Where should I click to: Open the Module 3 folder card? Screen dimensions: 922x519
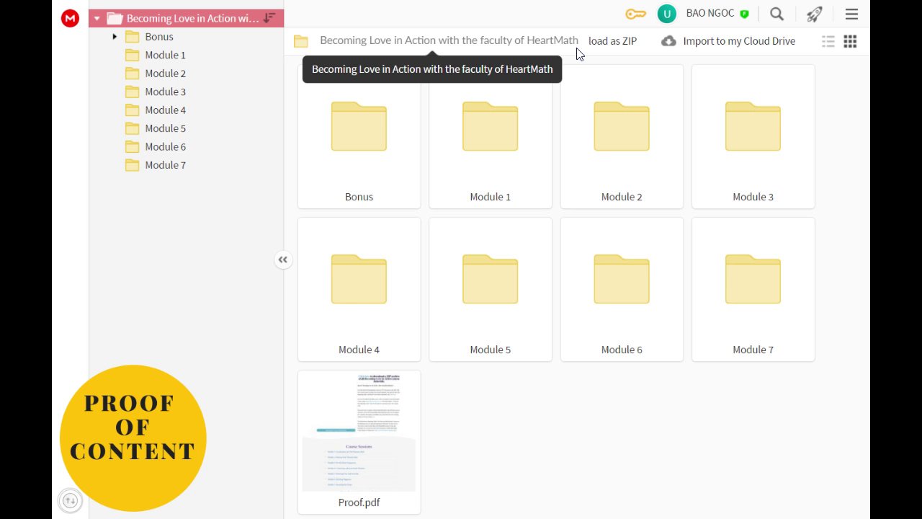[x=753, y=136]
